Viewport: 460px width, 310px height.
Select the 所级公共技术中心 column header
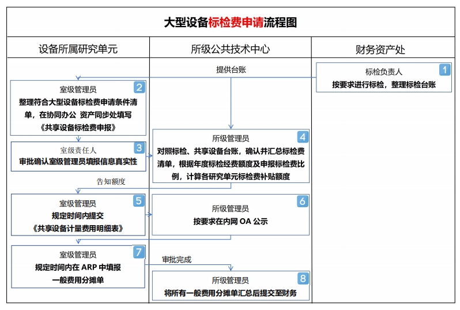(x=230, y=49)
